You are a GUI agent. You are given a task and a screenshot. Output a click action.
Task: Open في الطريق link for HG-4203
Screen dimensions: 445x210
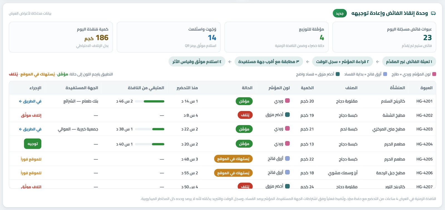30,129
